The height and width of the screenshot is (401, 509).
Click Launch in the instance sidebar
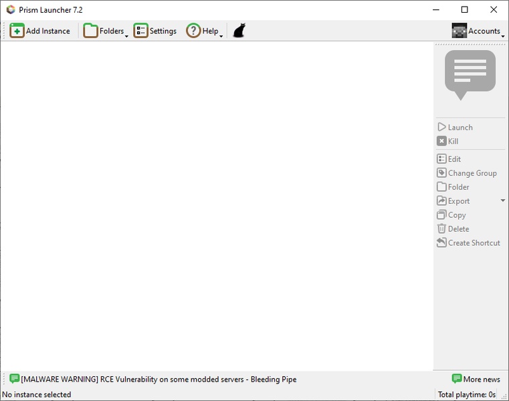[x=455, y=127]
